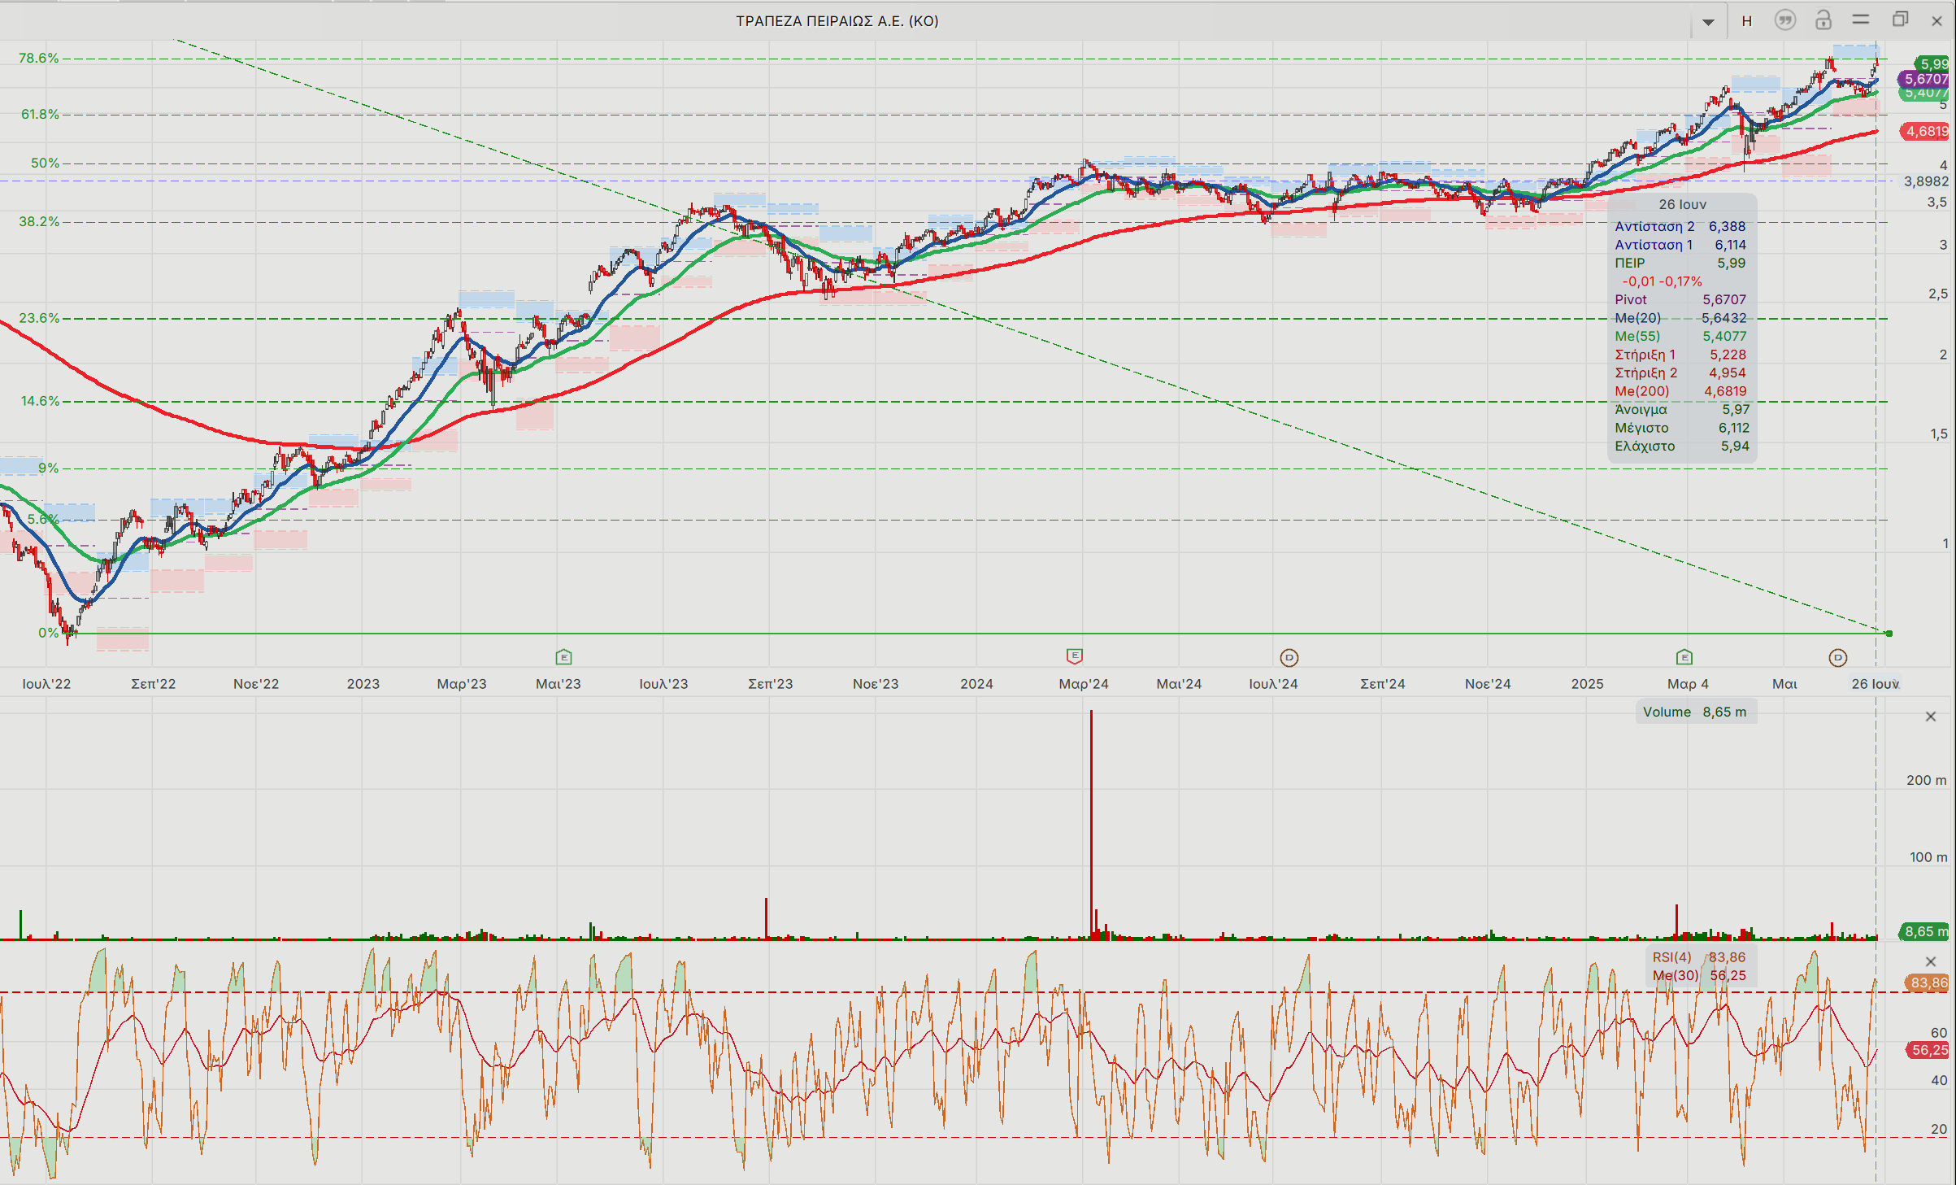Click the 3,8982 horizontal line price label
This screenshot has height=1185, width=1956.
[1926, 181]
